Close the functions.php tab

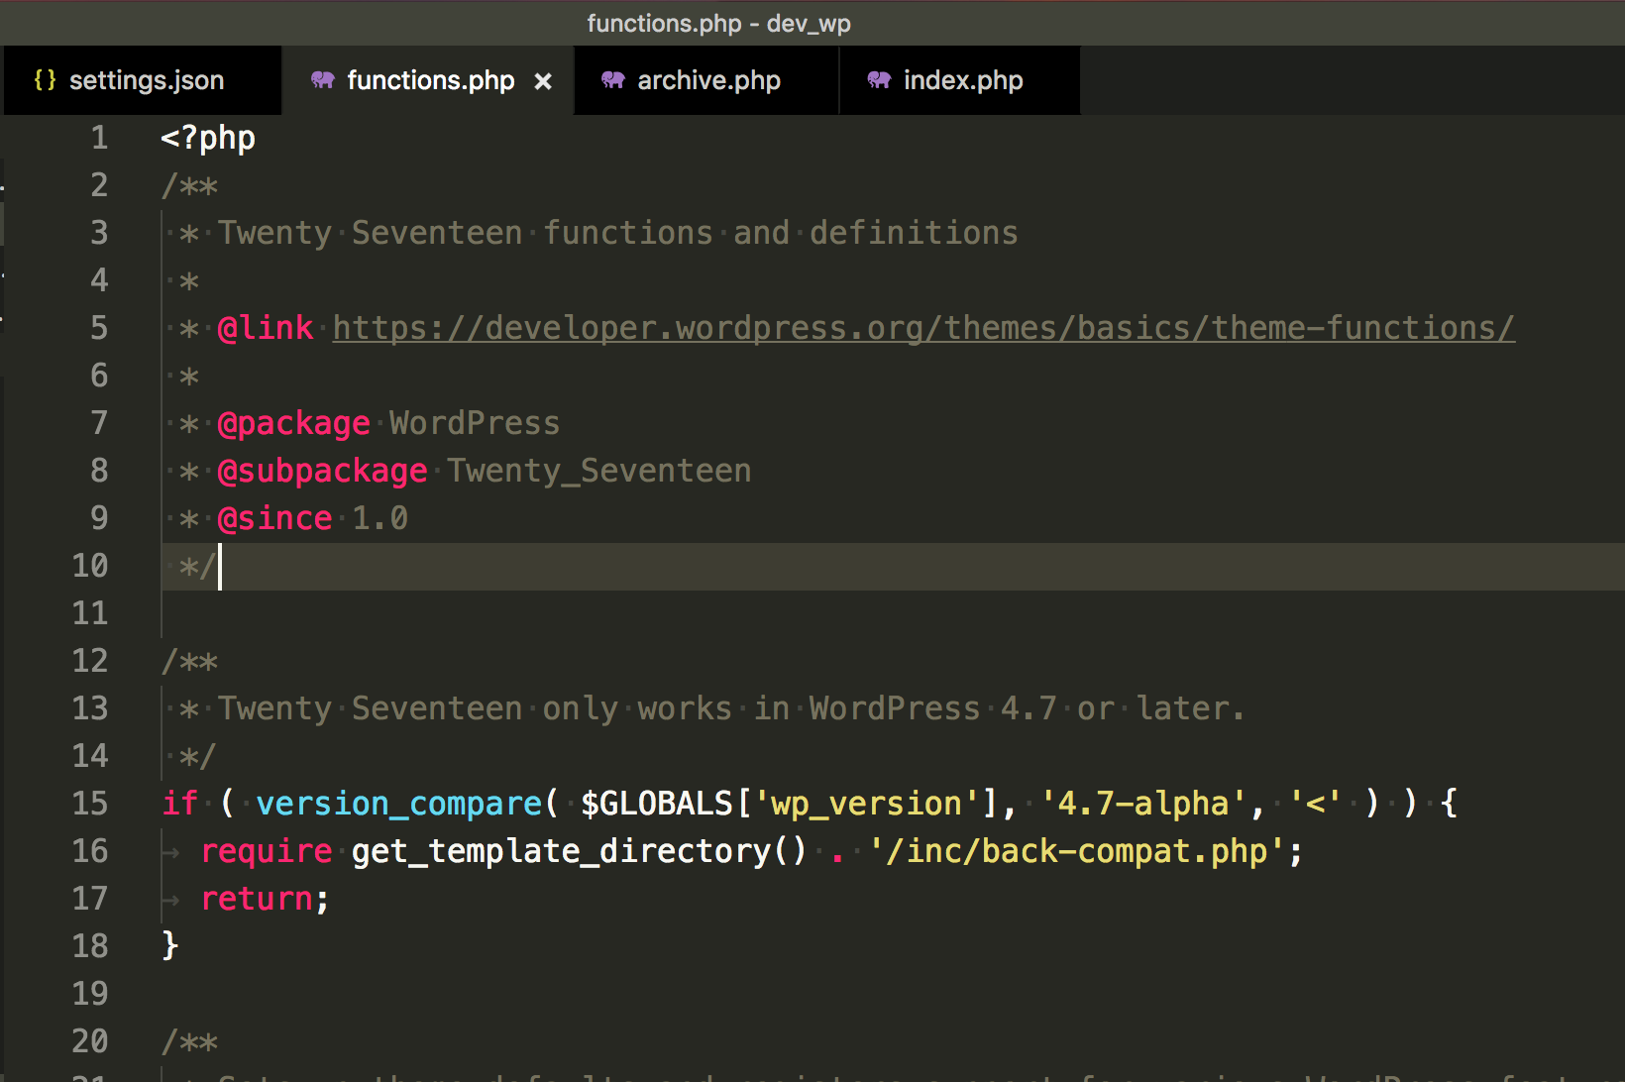pyautogui.click(x=543, y=82)
